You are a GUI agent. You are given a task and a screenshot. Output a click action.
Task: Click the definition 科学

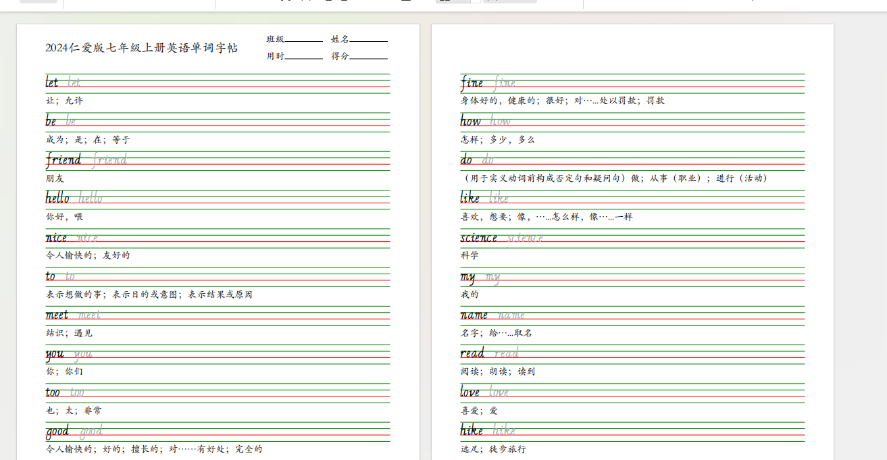(470, 255)
